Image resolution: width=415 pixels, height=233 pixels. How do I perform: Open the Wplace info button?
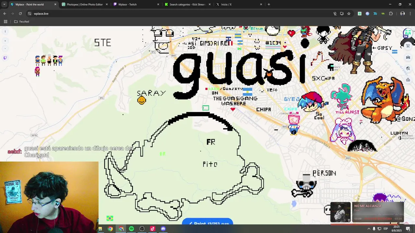point(5,31)
